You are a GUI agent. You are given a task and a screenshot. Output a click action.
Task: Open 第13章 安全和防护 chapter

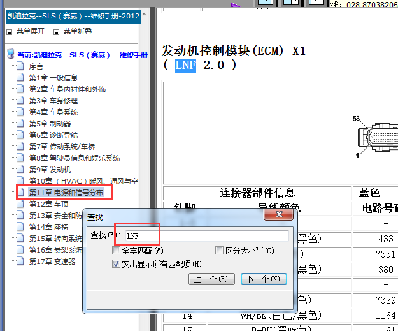pos(55,216)
